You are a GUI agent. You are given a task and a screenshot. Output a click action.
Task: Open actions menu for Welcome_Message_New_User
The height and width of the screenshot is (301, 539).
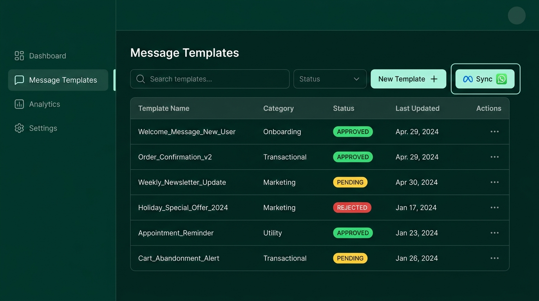pyautogui.click(x=494, y=132)
